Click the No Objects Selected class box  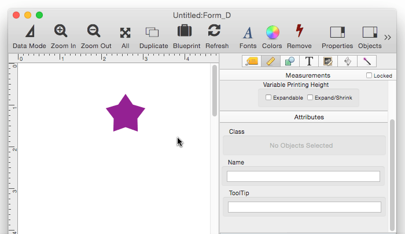[304, 145]
